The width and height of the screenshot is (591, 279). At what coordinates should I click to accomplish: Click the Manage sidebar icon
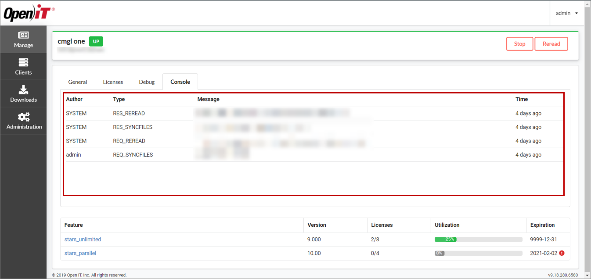tap(23, 36)
